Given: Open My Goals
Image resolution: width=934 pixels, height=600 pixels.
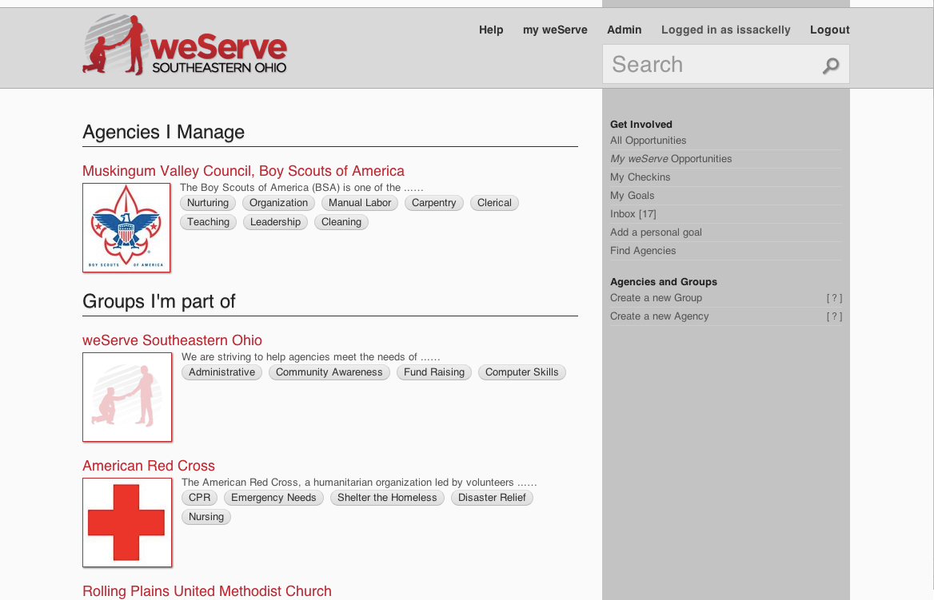Looking at the screenshot, I should point(632,196).
